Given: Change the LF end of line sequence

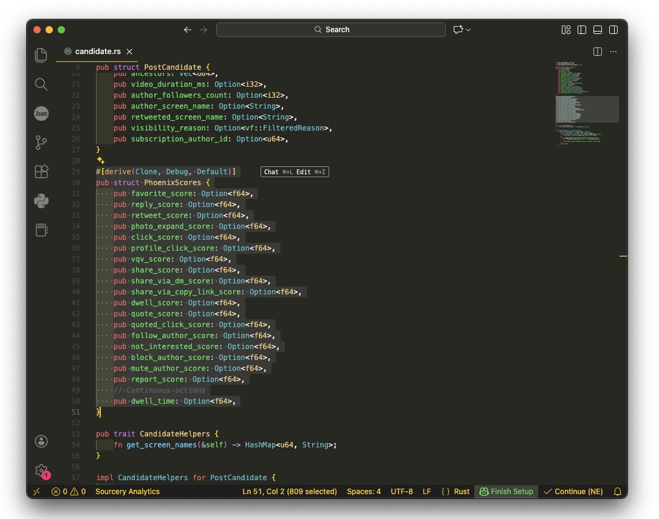Looking at the screenshot, I should click(426, 492).
